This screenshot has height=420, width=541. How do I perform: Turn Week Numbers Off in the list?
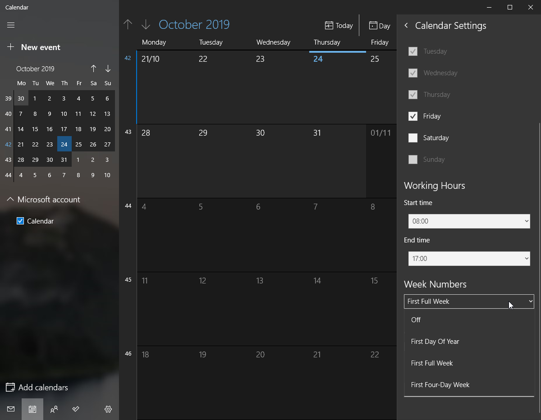pyautogui.click(x=416, y=320)
